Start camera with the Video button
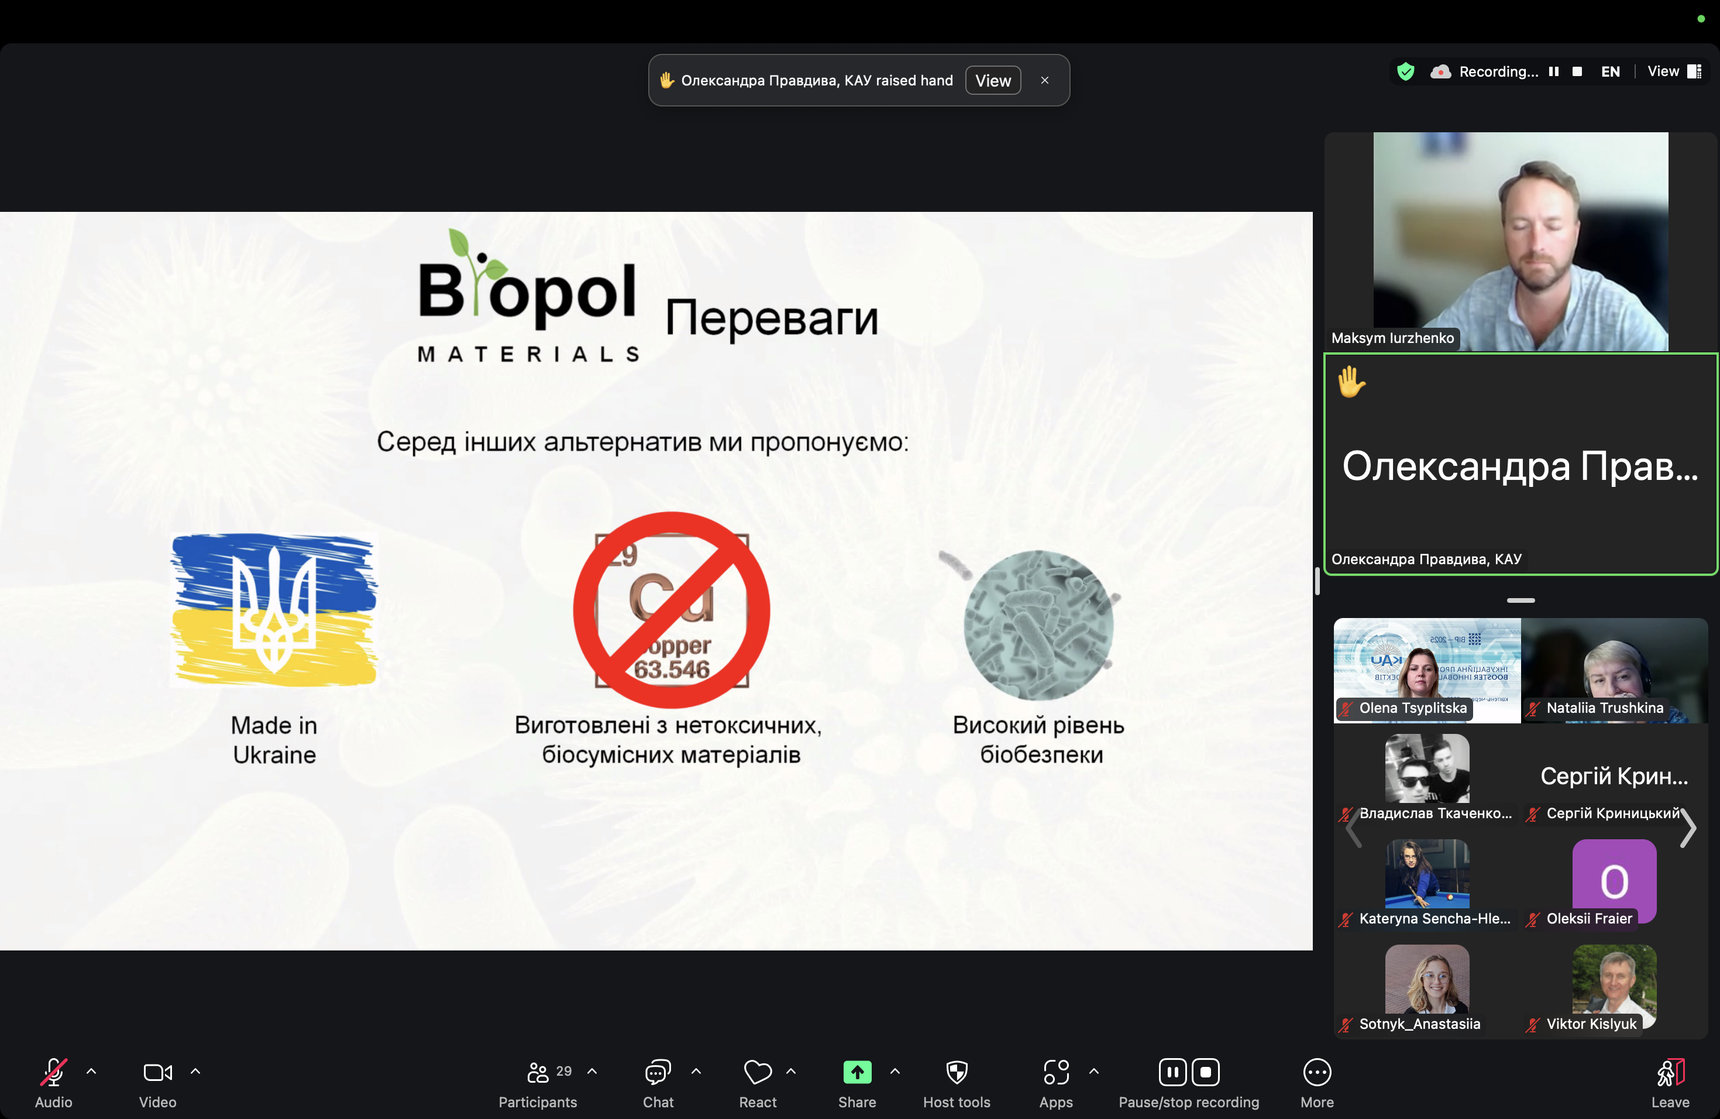 (157, 1082)
